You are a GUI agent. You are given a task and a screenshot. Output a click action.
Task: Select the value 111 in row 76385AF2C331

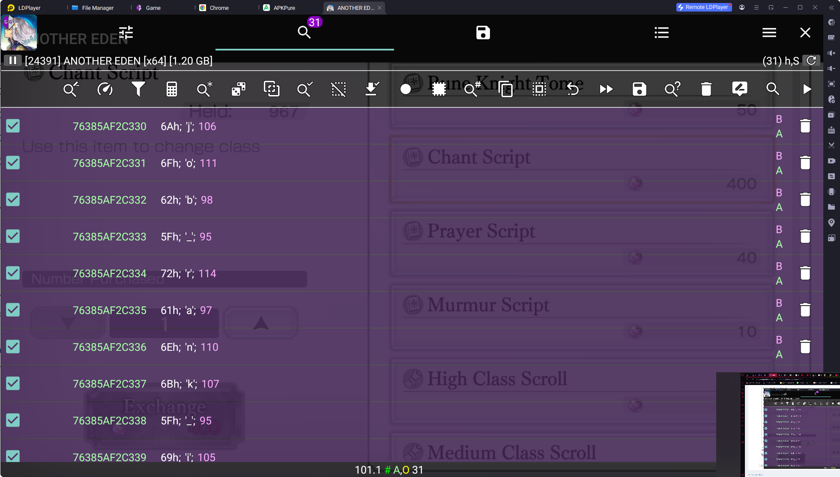[x=208, y=163]
